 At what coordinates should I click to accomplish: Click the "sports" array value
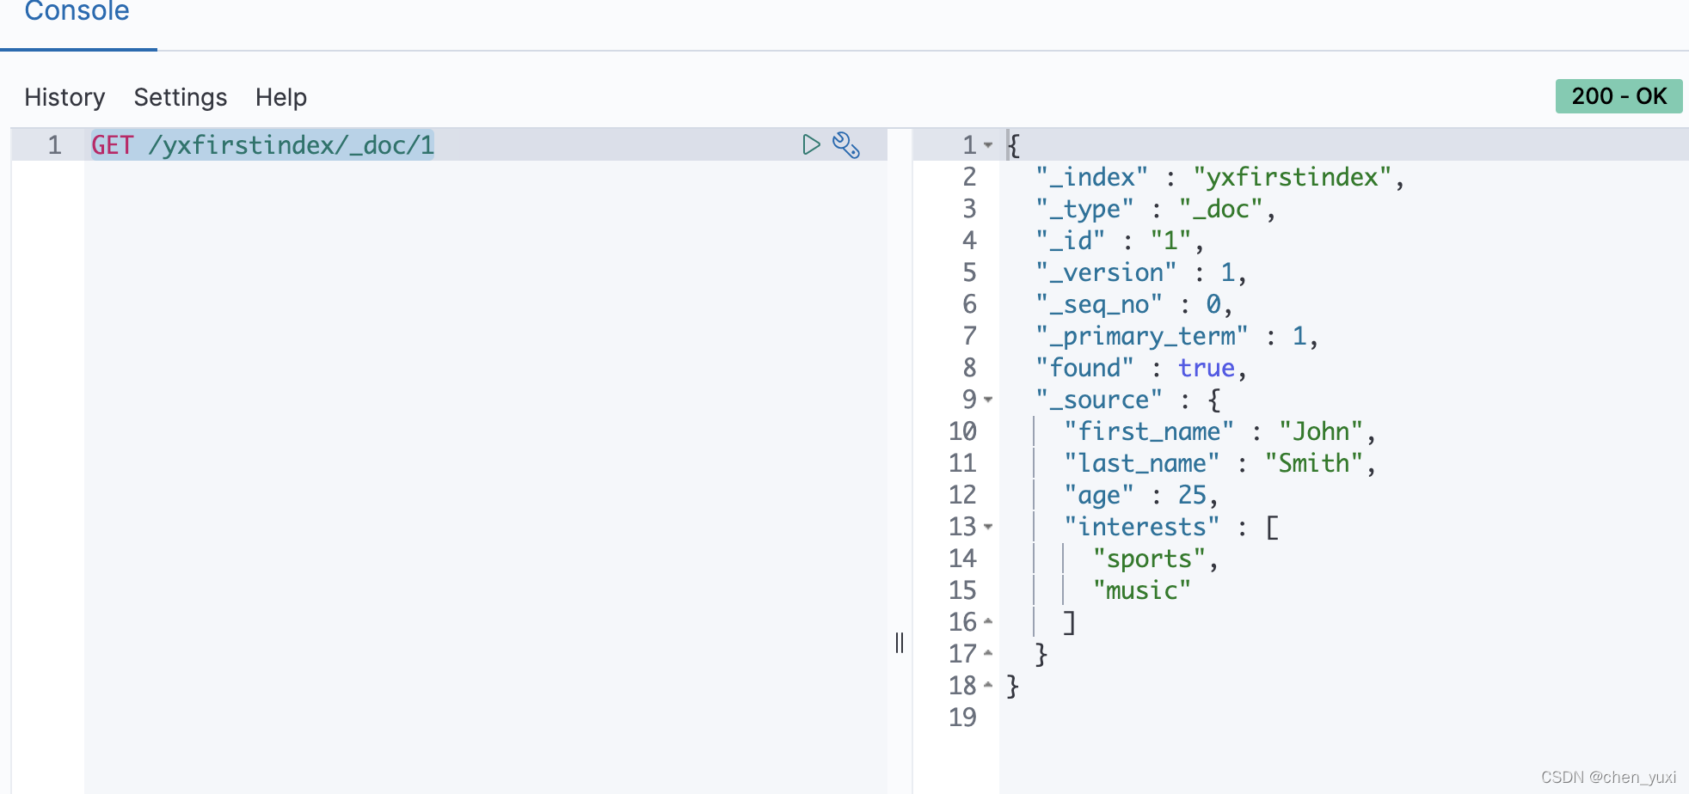(1149, 559)
